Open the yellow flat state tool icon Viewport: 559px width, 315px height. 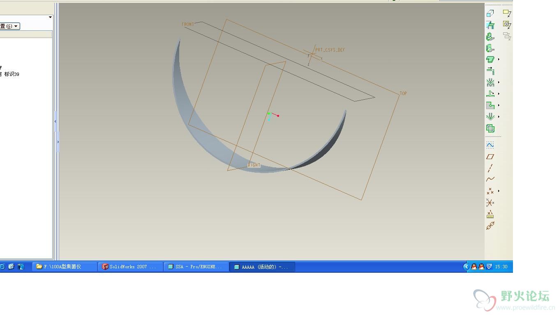(x=507, y=14)
